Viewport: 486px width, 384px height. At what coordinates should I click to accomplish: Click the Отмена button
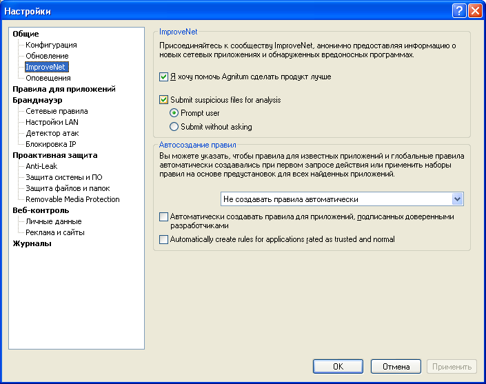[x=396, y=367]
